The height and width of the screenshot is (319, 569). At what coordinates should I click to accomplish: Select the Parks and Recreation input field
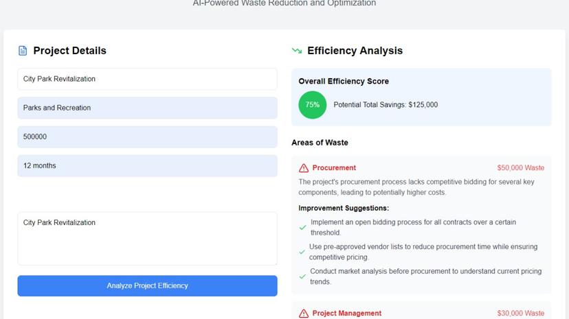point(147,108)
